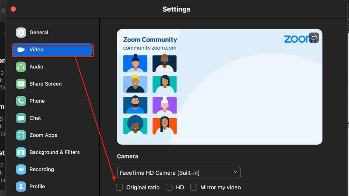Click the Chat bubble icon
349x196 pixels.
21,118
